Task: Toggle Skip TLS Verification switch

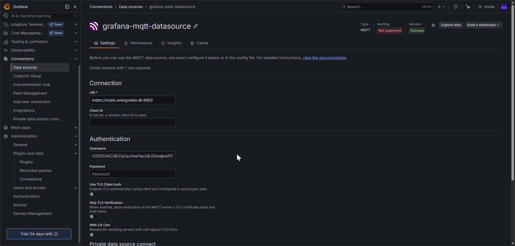Action: (x=94, y=216)
